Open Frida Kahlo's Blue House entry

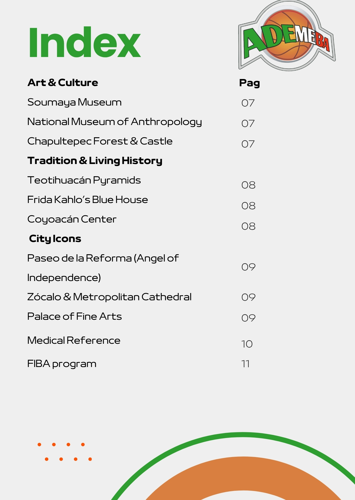(x=87, y=200)
